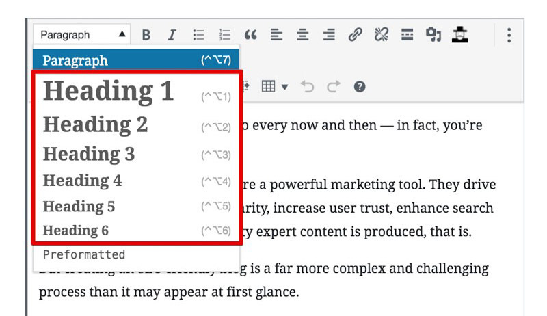Open the three-dot toolbar options menu

click(x=509, y=35)
